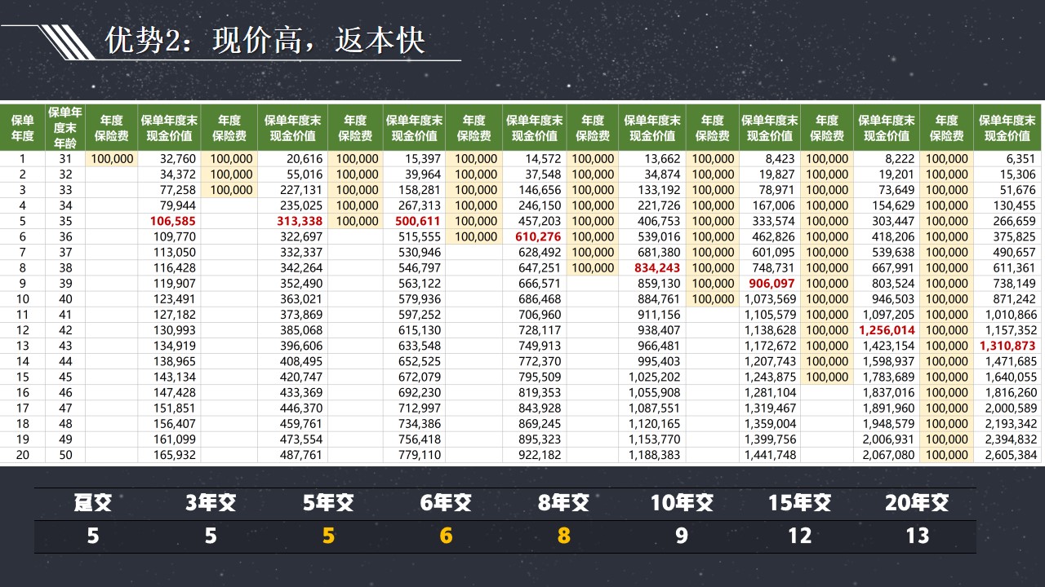Viewport: 1045px width, 587px height.
Task: Click the year-20 value 1,188,383
Action: 654,455
